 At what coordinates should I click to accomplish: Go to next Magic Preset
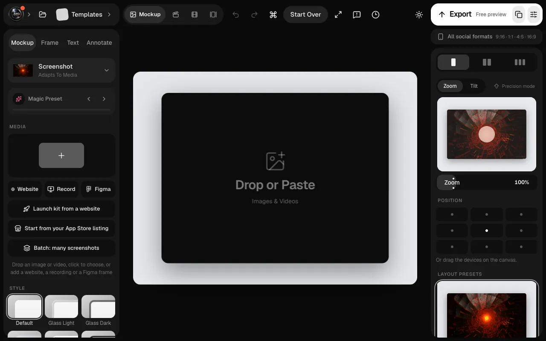pyautogui.click(x=104, y=99)
